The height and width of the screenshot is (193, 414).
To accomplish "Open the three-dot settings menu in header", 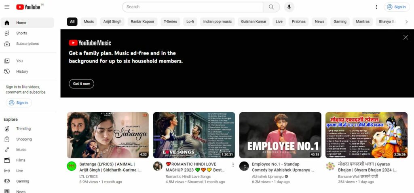I will (x=376, y=7).
